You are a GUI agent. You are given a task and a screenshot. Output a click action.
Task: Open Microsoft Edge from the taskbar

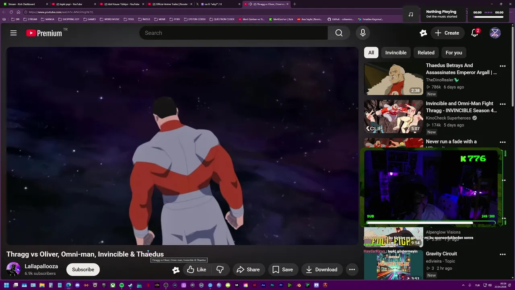coord(68,286)
